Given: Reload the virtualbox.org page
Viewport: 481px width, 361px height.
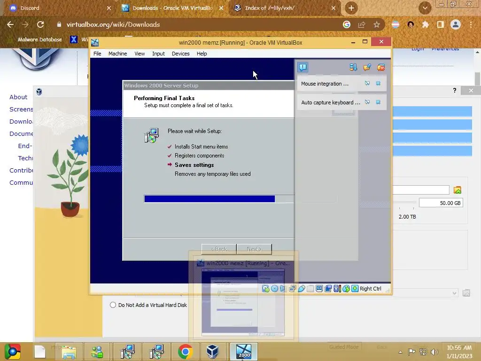Looking at the screenshot, I should [40, 24].
